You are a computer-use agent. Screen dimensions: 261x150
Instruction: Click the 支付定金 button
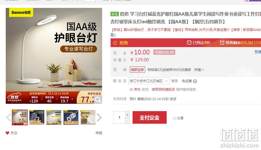click(149, 117)
